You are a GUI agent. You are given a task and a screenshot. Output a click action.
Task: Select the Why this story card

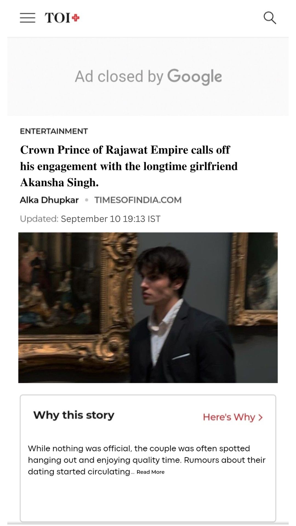pyautogui.click(x=148, y=458)
